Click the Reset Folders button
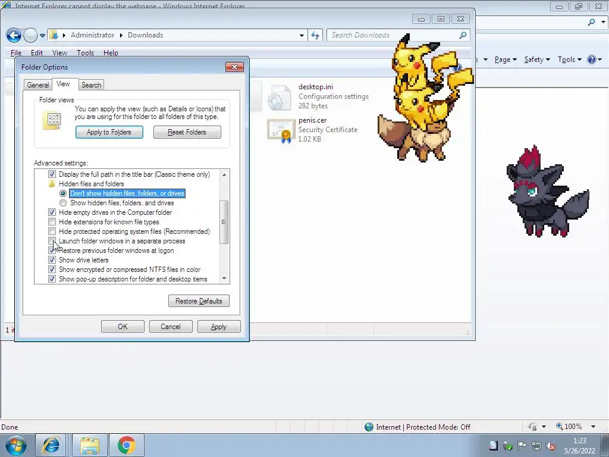The width and height of the screenshot is (609, 457). [x=187, y=132]
